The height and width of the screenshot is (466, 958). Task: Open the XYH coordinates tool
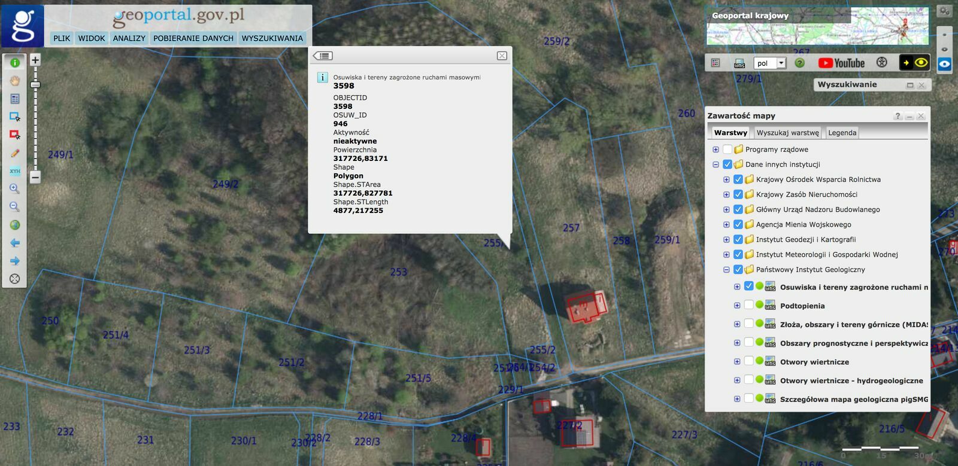pos(15,171)
